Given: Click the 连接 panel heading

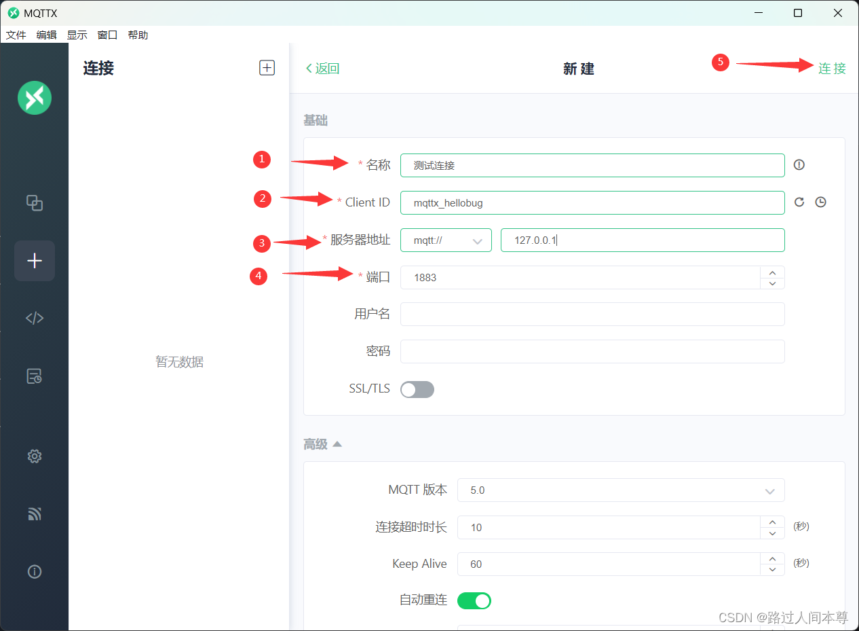Looking at the screenshot, I should (98, 68).
